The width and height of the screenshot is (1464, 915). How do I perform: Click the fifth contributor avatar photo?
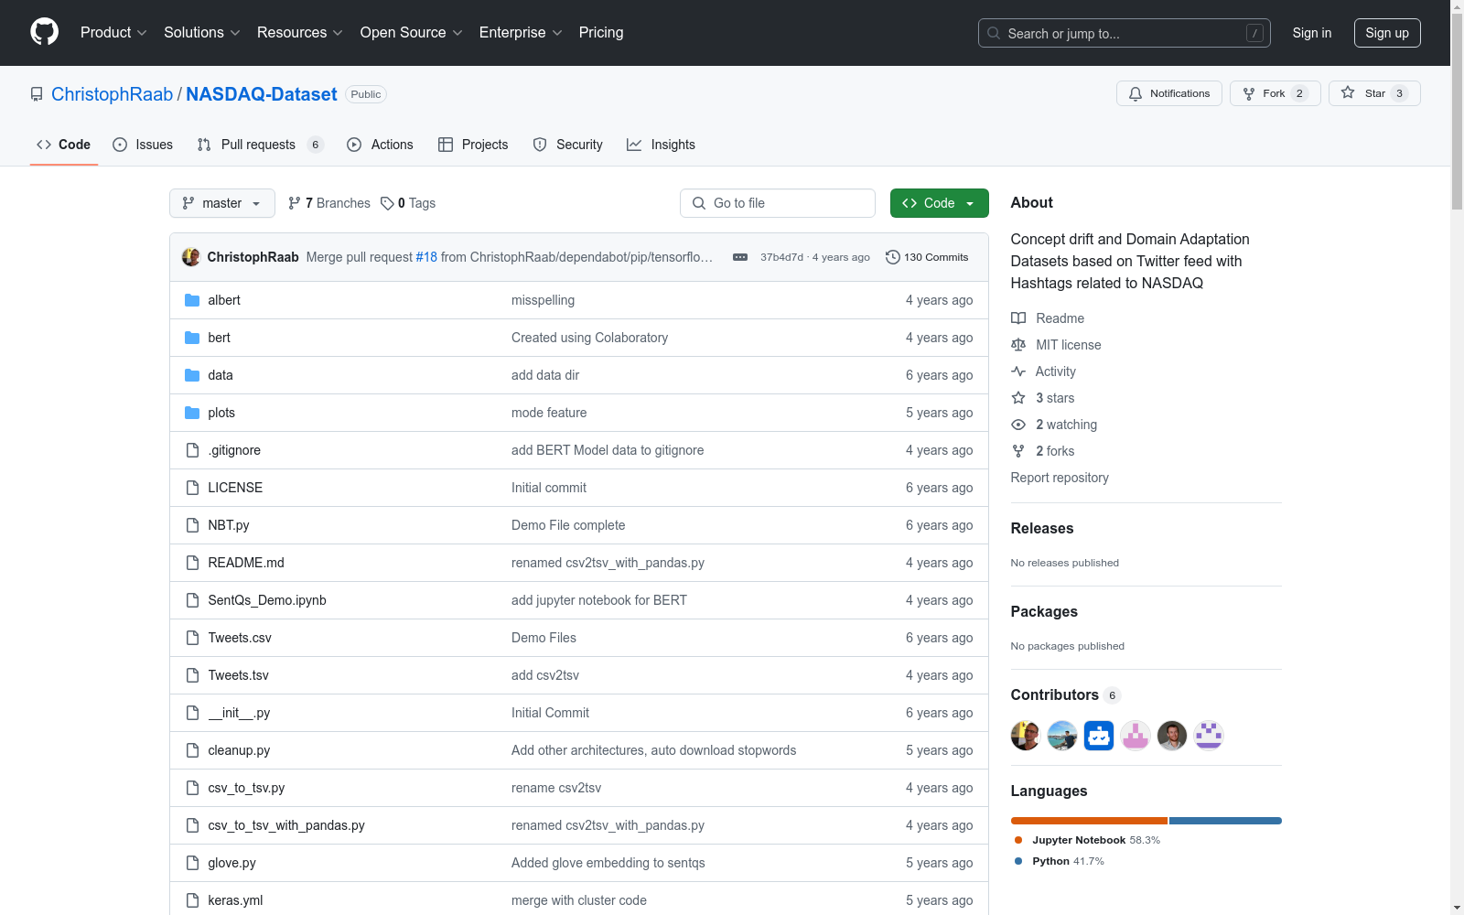1172,736
